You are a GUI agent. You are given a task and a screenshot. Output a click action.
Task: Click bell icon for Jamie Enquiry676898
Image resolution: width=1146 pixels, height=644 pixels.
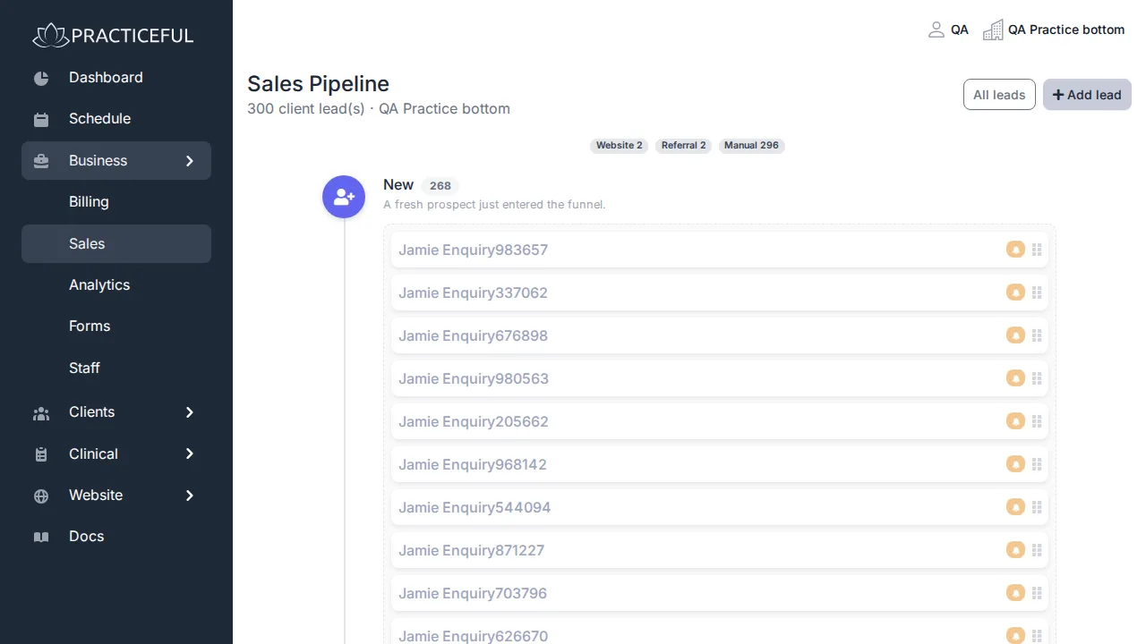coord(1015,335)
